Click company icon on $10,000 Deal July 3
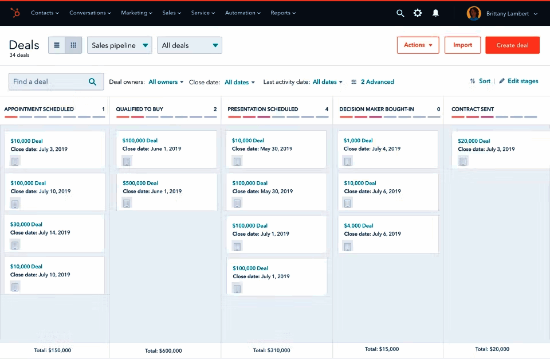Image resolution: width=550 pixels, height=359 pixels. 15,161
